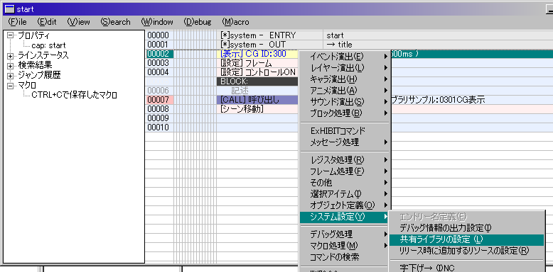Select the cap: start tree item

(48, 45)
